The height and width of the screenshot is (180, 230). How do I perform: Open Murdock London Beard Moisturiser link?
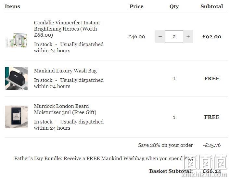[x=65, y=109]
